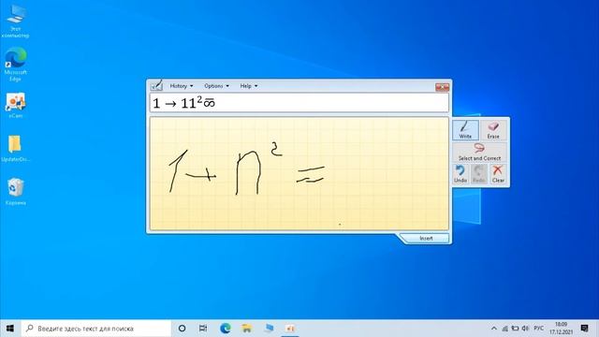599x337 pixels.
Task: Select the Erase tool
Action: 493,130
